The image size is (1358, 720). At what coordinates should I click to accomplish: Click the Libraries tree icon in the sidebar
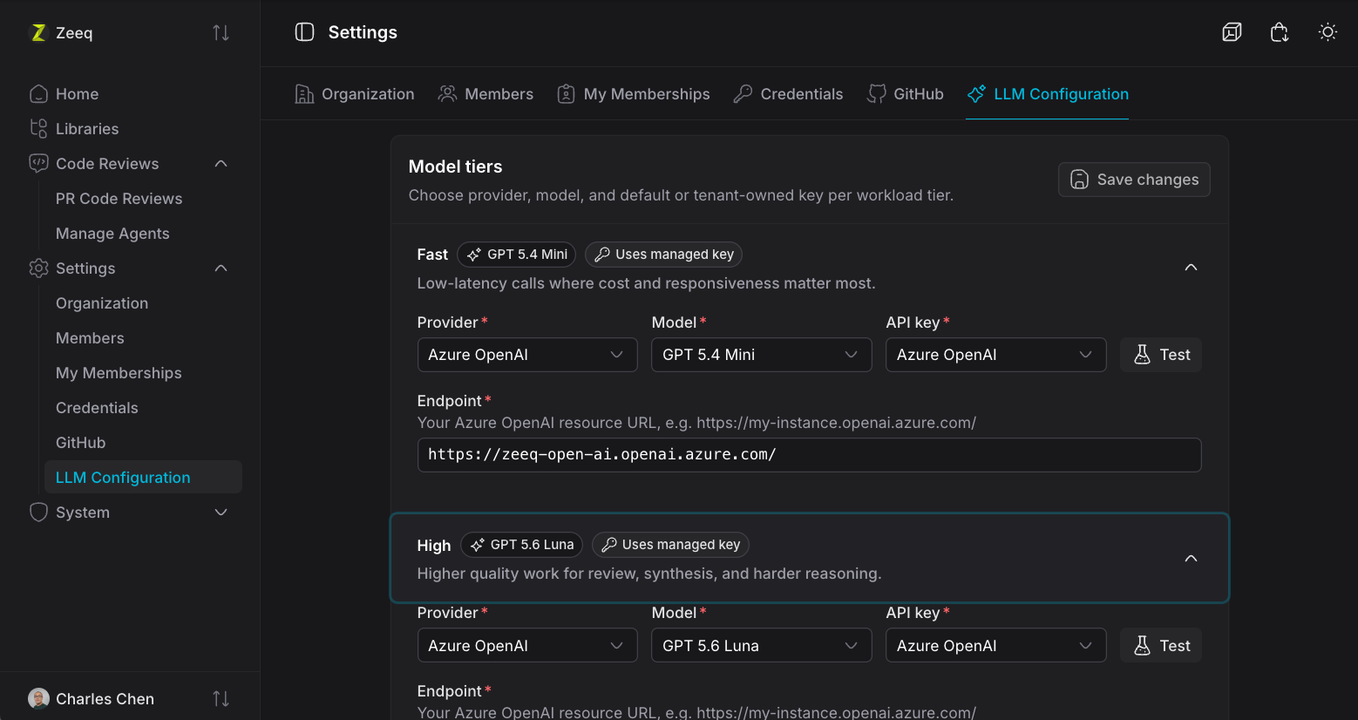(x=38, y=129)
